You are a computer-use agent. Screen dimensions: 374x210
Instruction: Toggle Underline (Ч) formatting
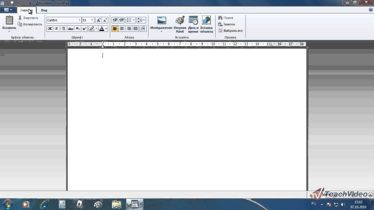[63, 28]
